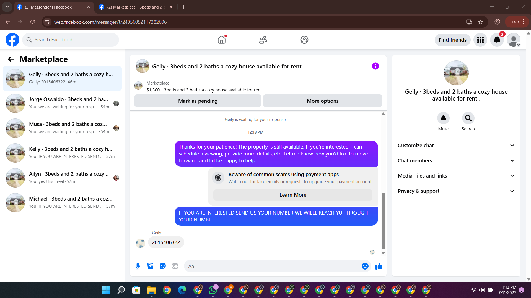Go back to previous browser page
Image resolution: width=531 pixels, height=298 pixels.
[8, 22]
